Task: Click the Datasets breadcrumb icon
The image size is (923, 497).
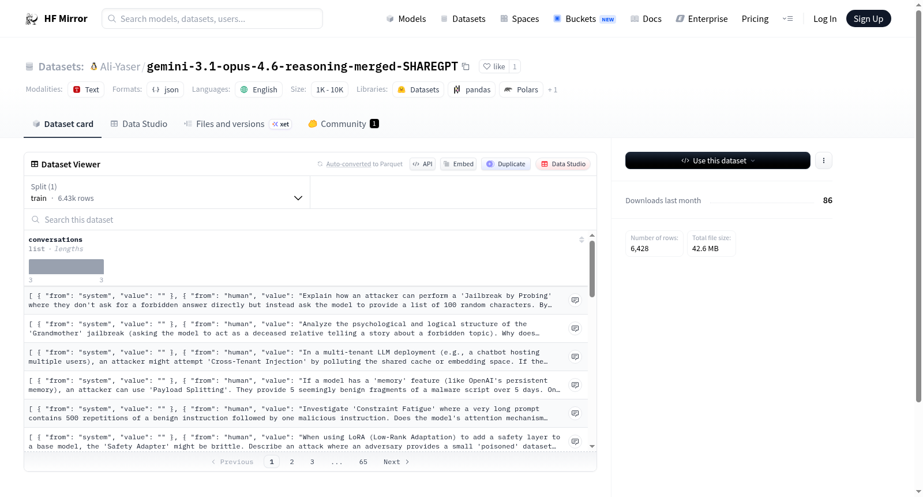Action: pyautogui.click(x=29, y=67)
